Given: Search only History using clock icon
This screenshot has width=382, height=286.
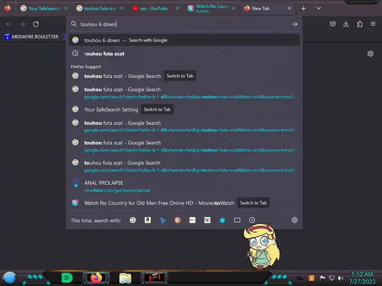Looking at the screenshot, I should (252, 220).
